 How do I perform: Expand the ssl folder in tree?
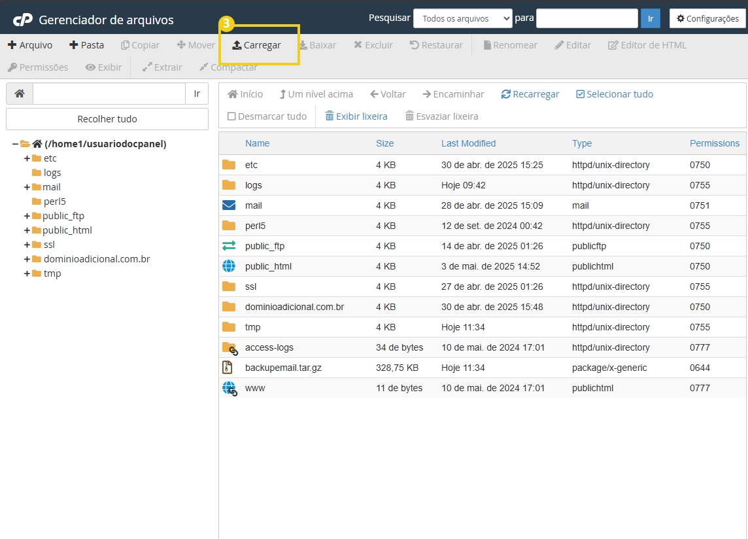(x=27, y=245)
